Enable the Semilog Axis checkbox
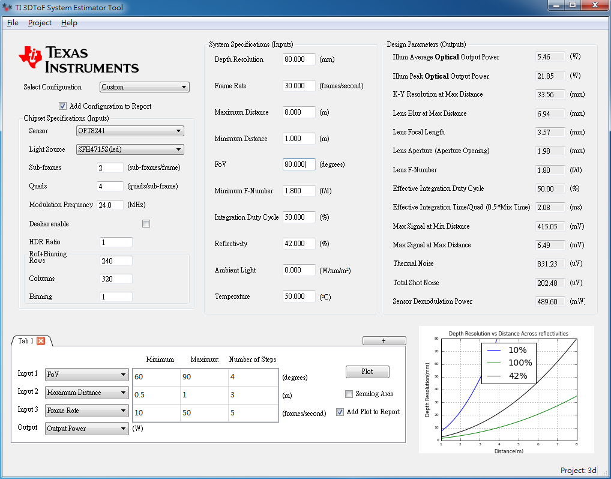 pyautogui.click(x=349, y=394)
